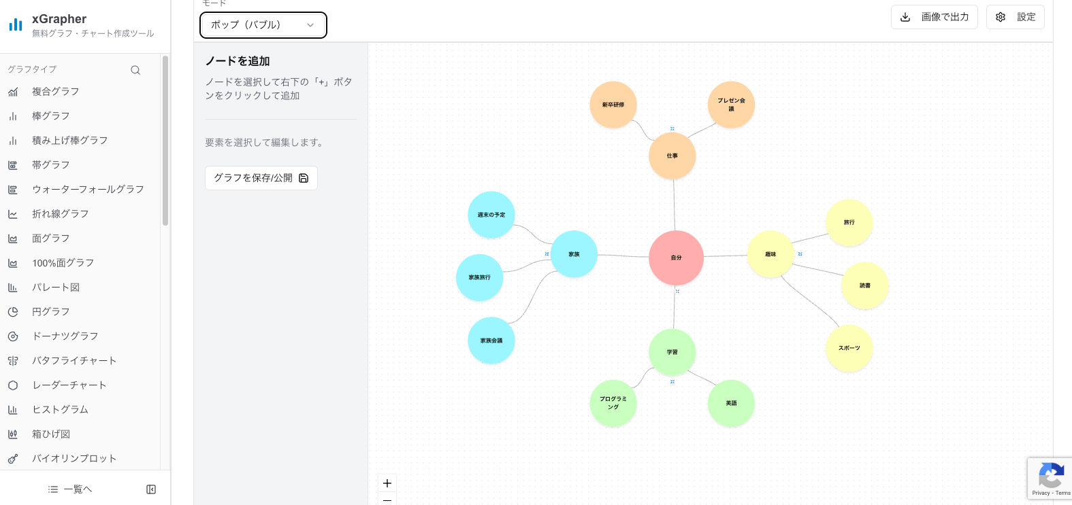Open the ポップ（バブル） mode dropdown
The width and height of the screenshot is (1072, 505).
[x=263, y=25]
